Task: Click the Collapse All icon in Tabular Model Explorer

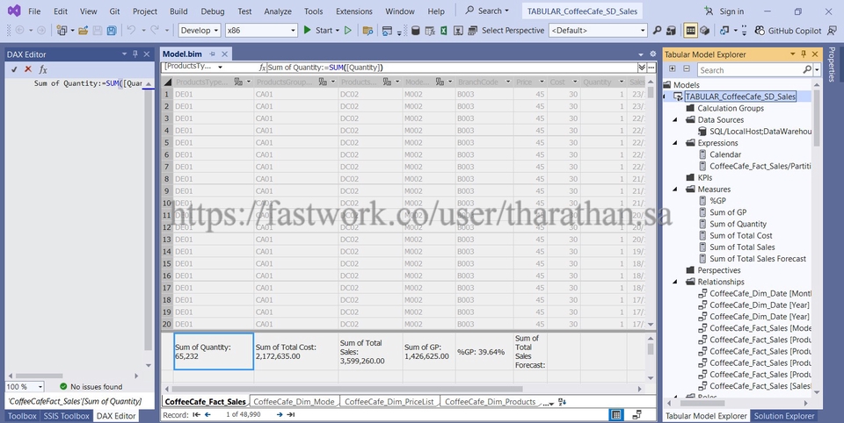Action: tap(685, 69)
